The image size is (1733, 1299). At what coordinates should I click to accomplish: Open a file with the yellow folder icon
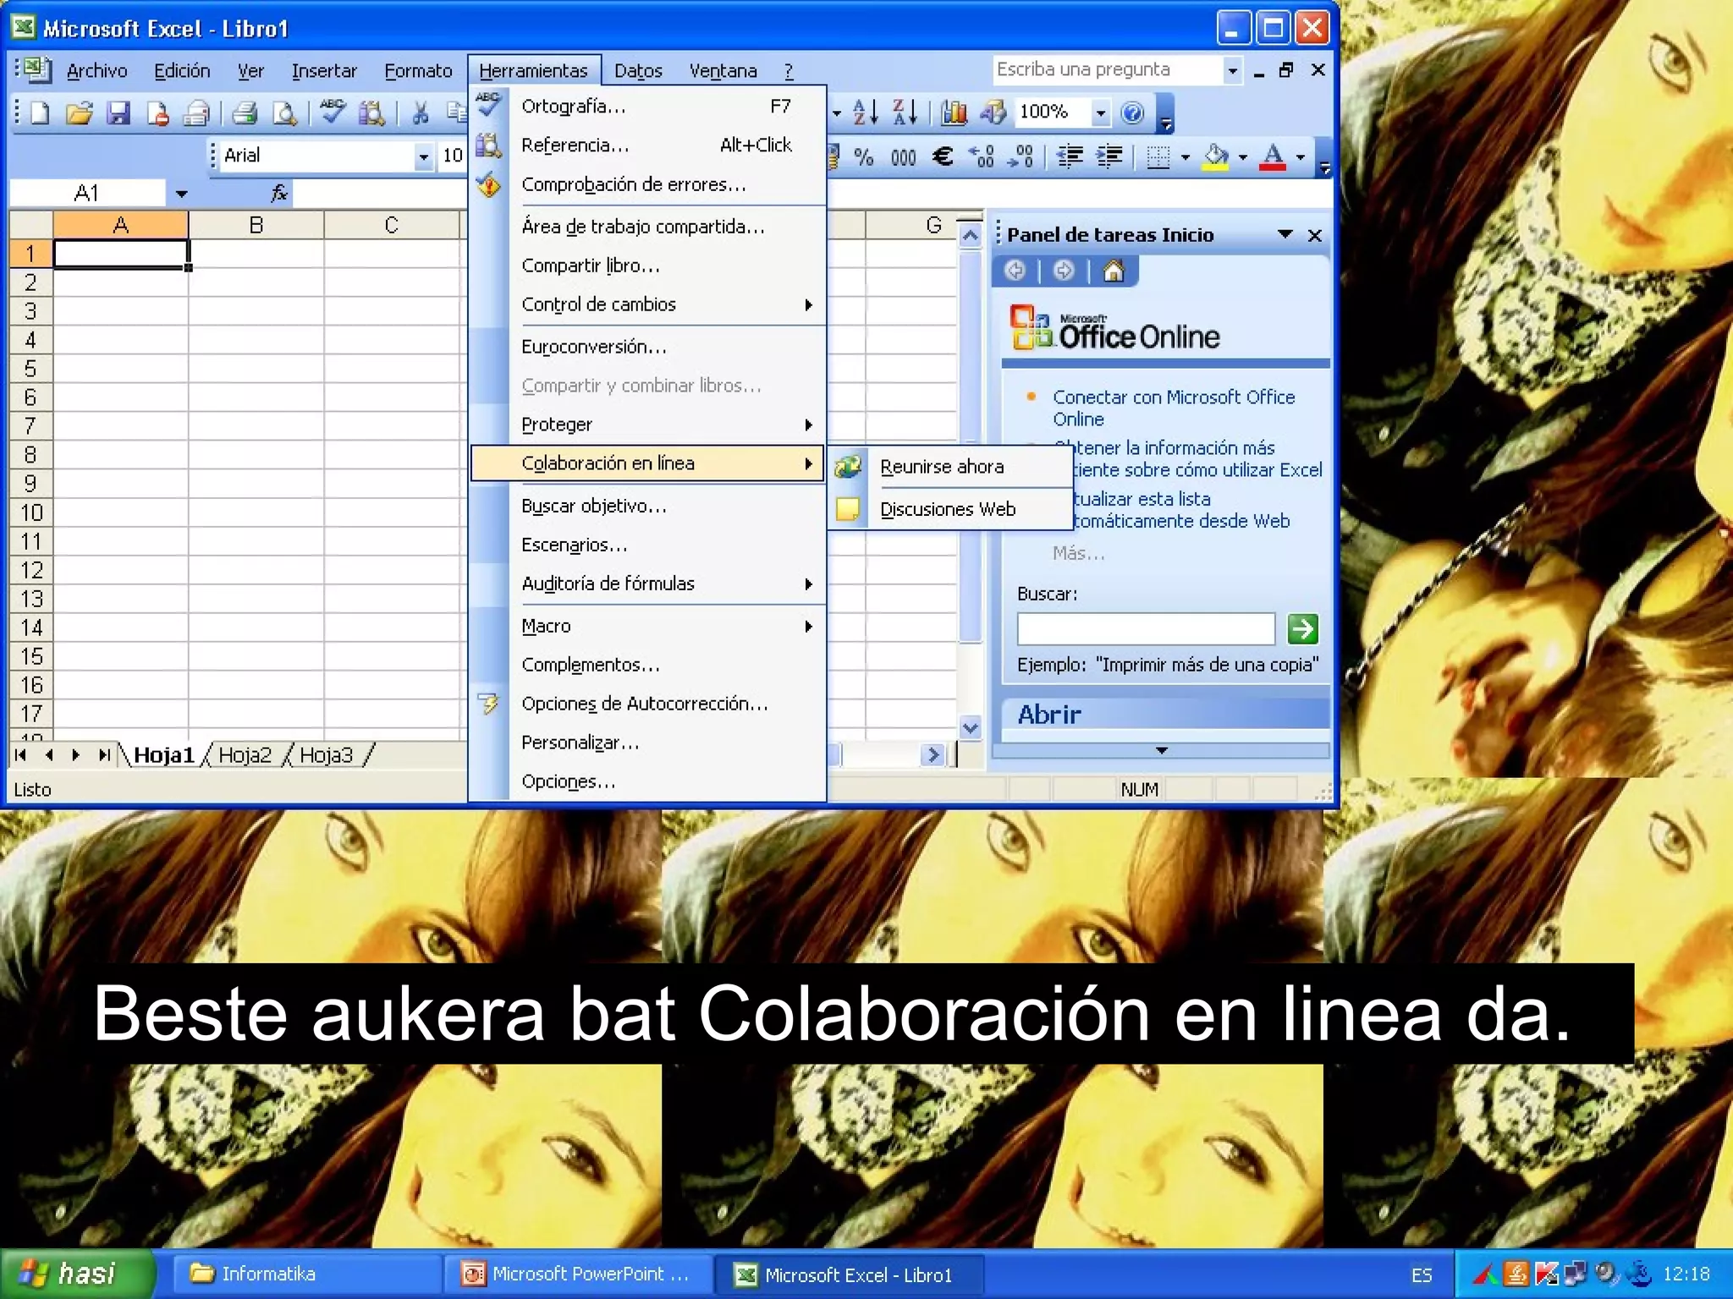click(x=79, y=112)
